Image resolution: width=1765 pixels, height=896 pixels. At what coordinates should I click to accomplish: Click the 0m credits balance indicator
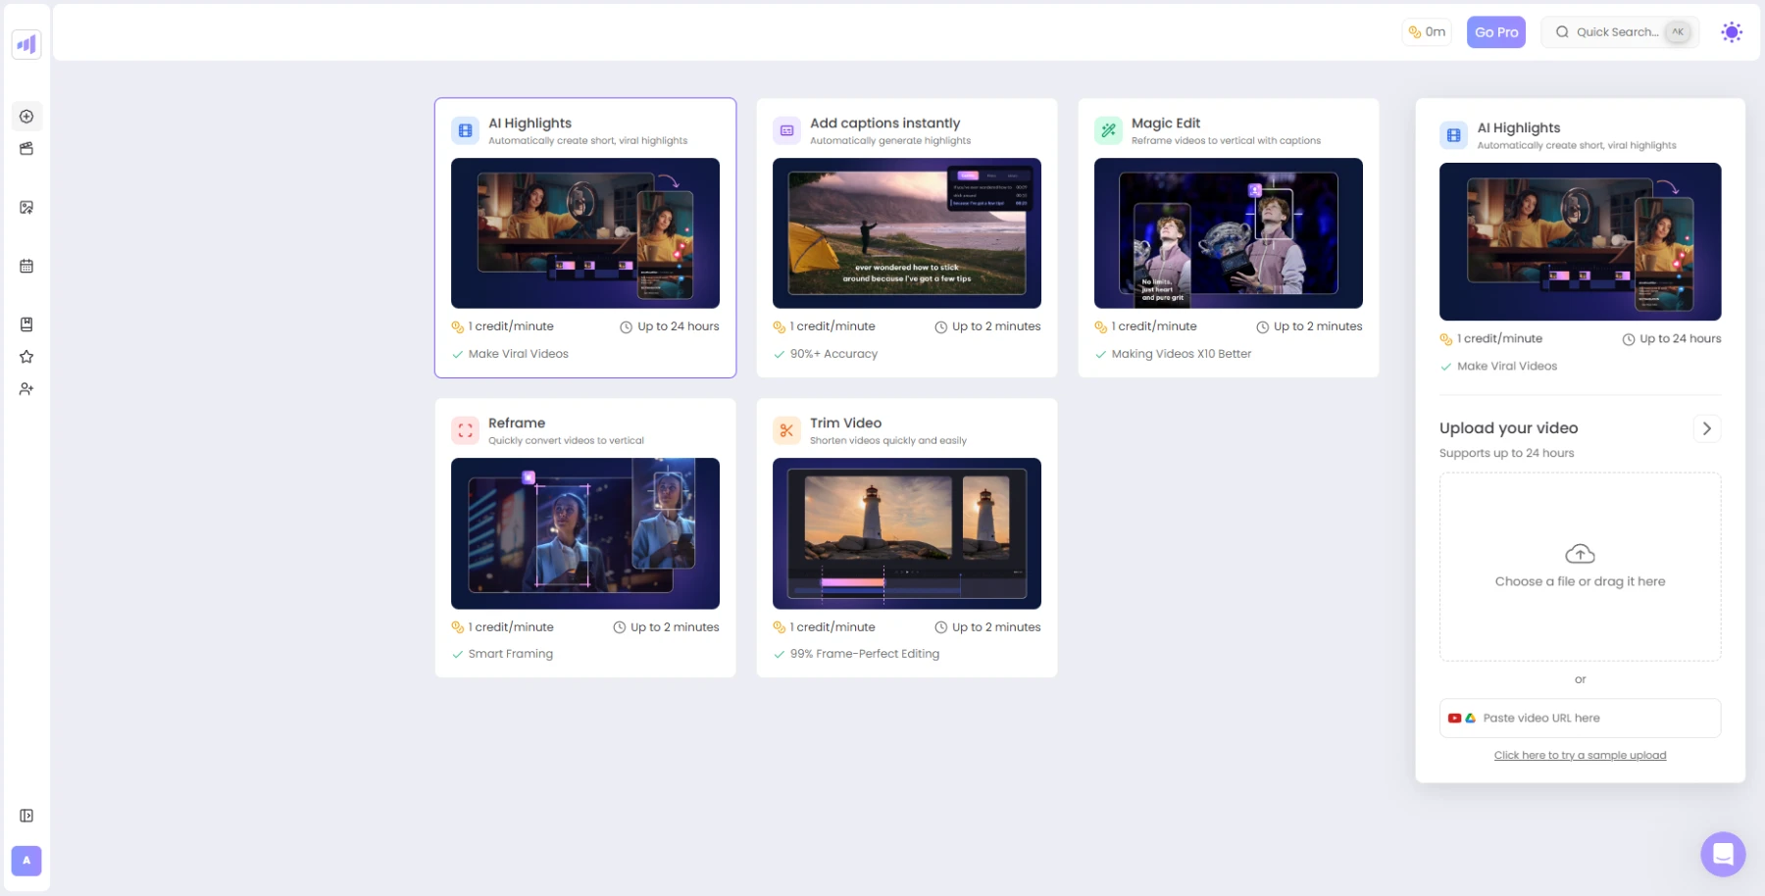[x=1427, y=32]
